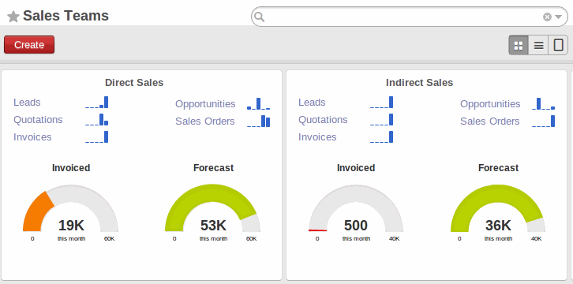Viewport: 573px width, 284px height.
Task: Switch to kanban grid view
Action: [519, 45]
